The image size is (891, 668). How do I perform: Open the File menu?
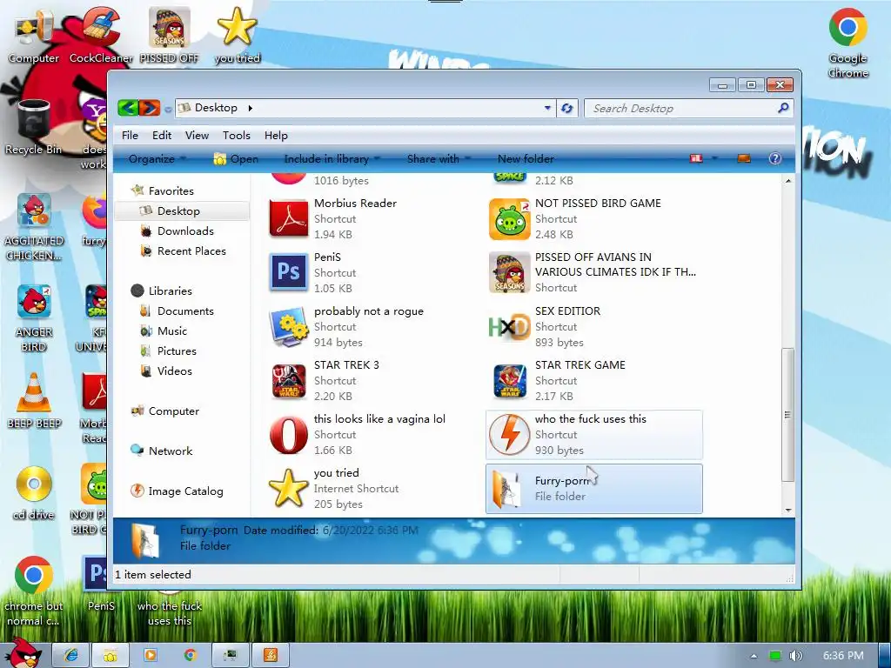[x=130, y=135]
